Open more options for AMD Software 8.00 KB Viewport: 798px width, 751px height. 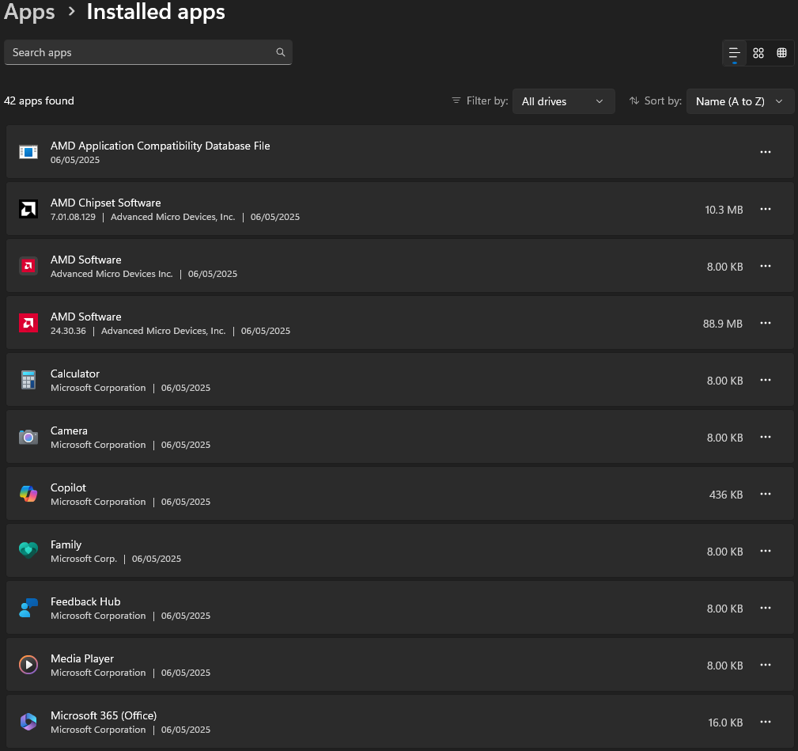tap(766, 266)
